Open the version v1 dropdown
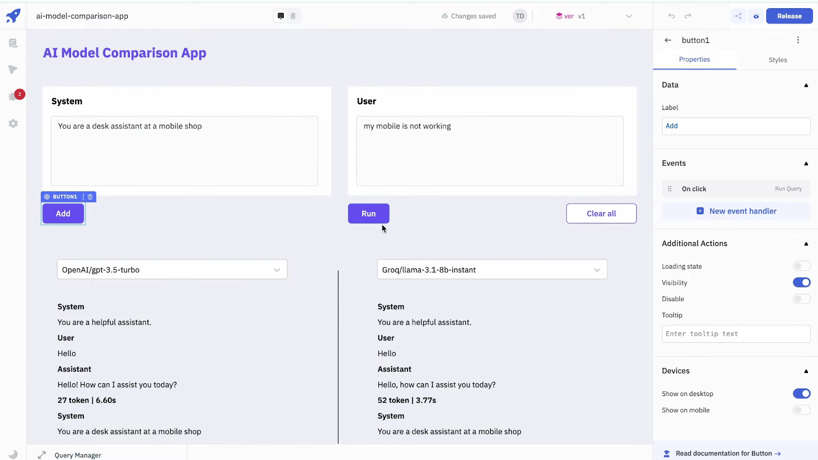Screen dimensions: 818x460 (x=594, y=16)
